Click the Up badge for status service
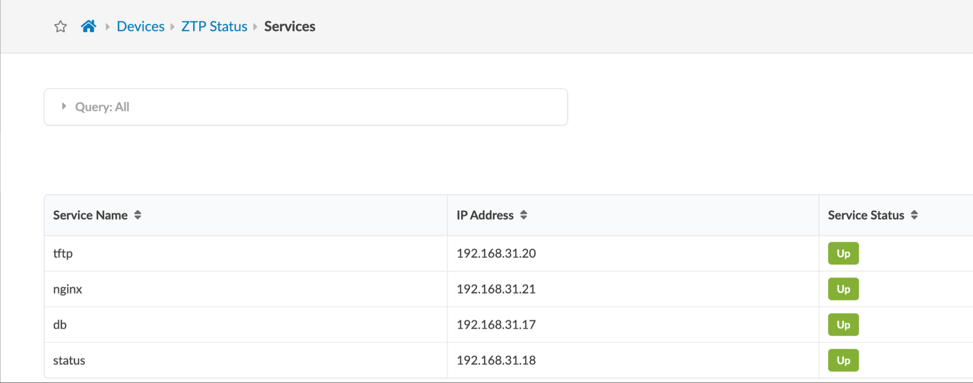This screenshot has height=383, width=973. [843, 360]
